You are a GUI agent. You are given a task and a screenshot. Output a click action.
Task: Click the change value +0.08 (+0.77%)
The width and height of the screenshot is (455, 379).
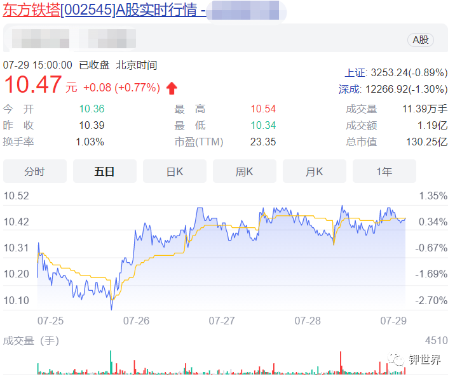[121, 88]
